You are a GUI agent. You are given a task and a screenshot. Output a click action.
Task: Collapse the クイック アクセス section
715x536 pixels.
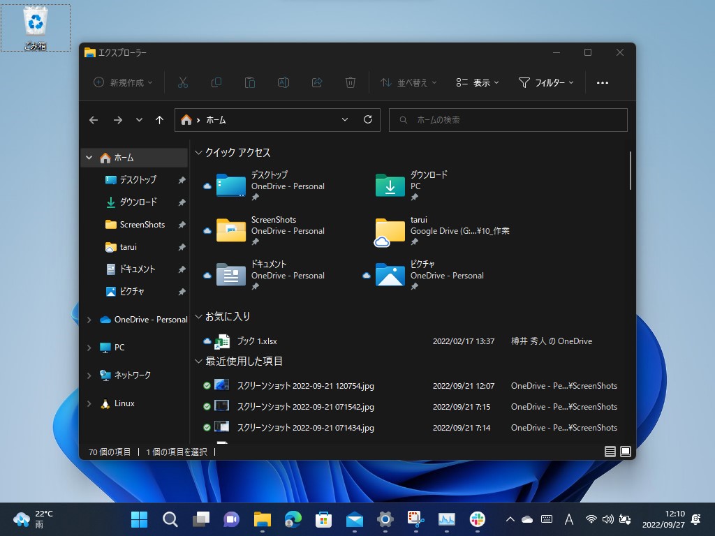[x=198, y=153]
